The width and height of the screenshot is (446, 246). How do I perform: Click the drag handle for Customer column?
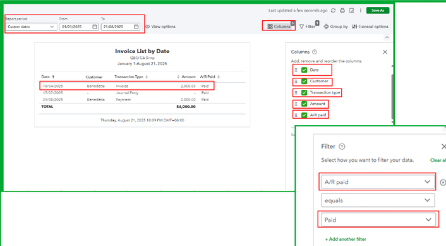coord(296,82)
